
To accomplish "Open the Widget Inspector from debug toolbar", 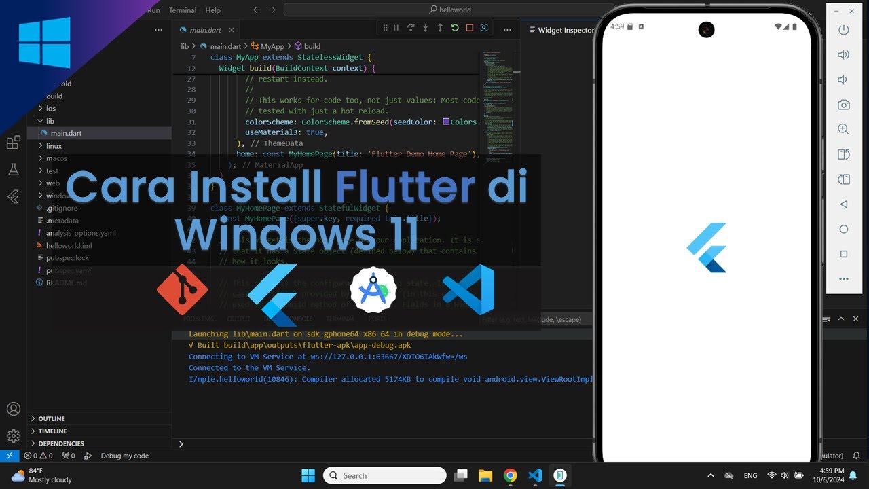I will tap(484, 28).
